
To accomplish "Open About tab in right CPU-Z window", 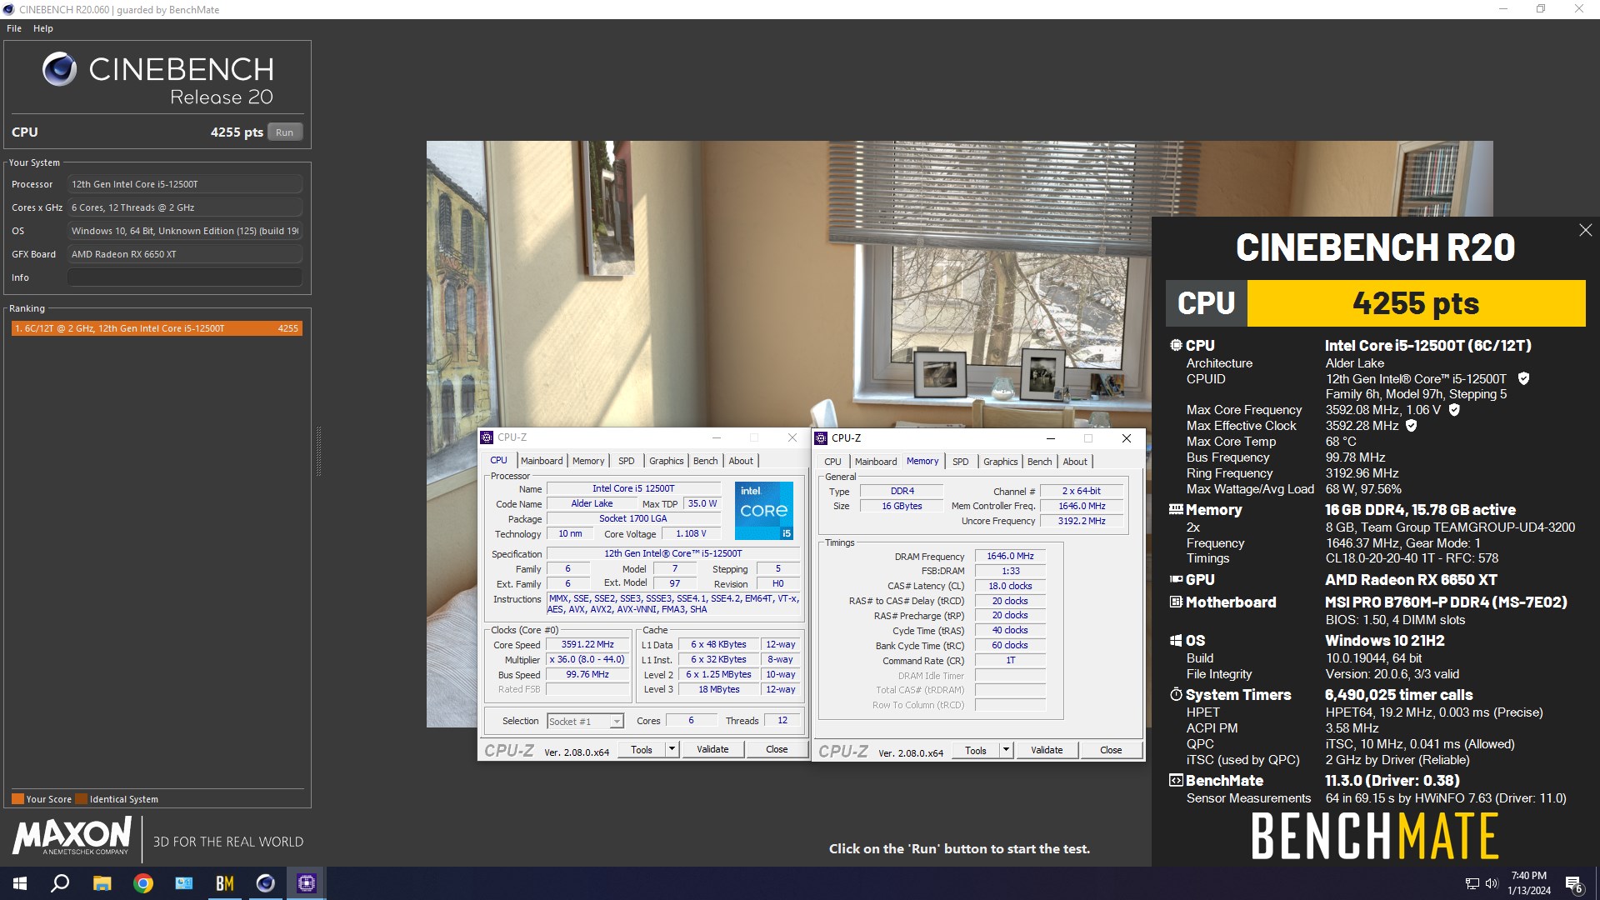I will coord(1075,462).
